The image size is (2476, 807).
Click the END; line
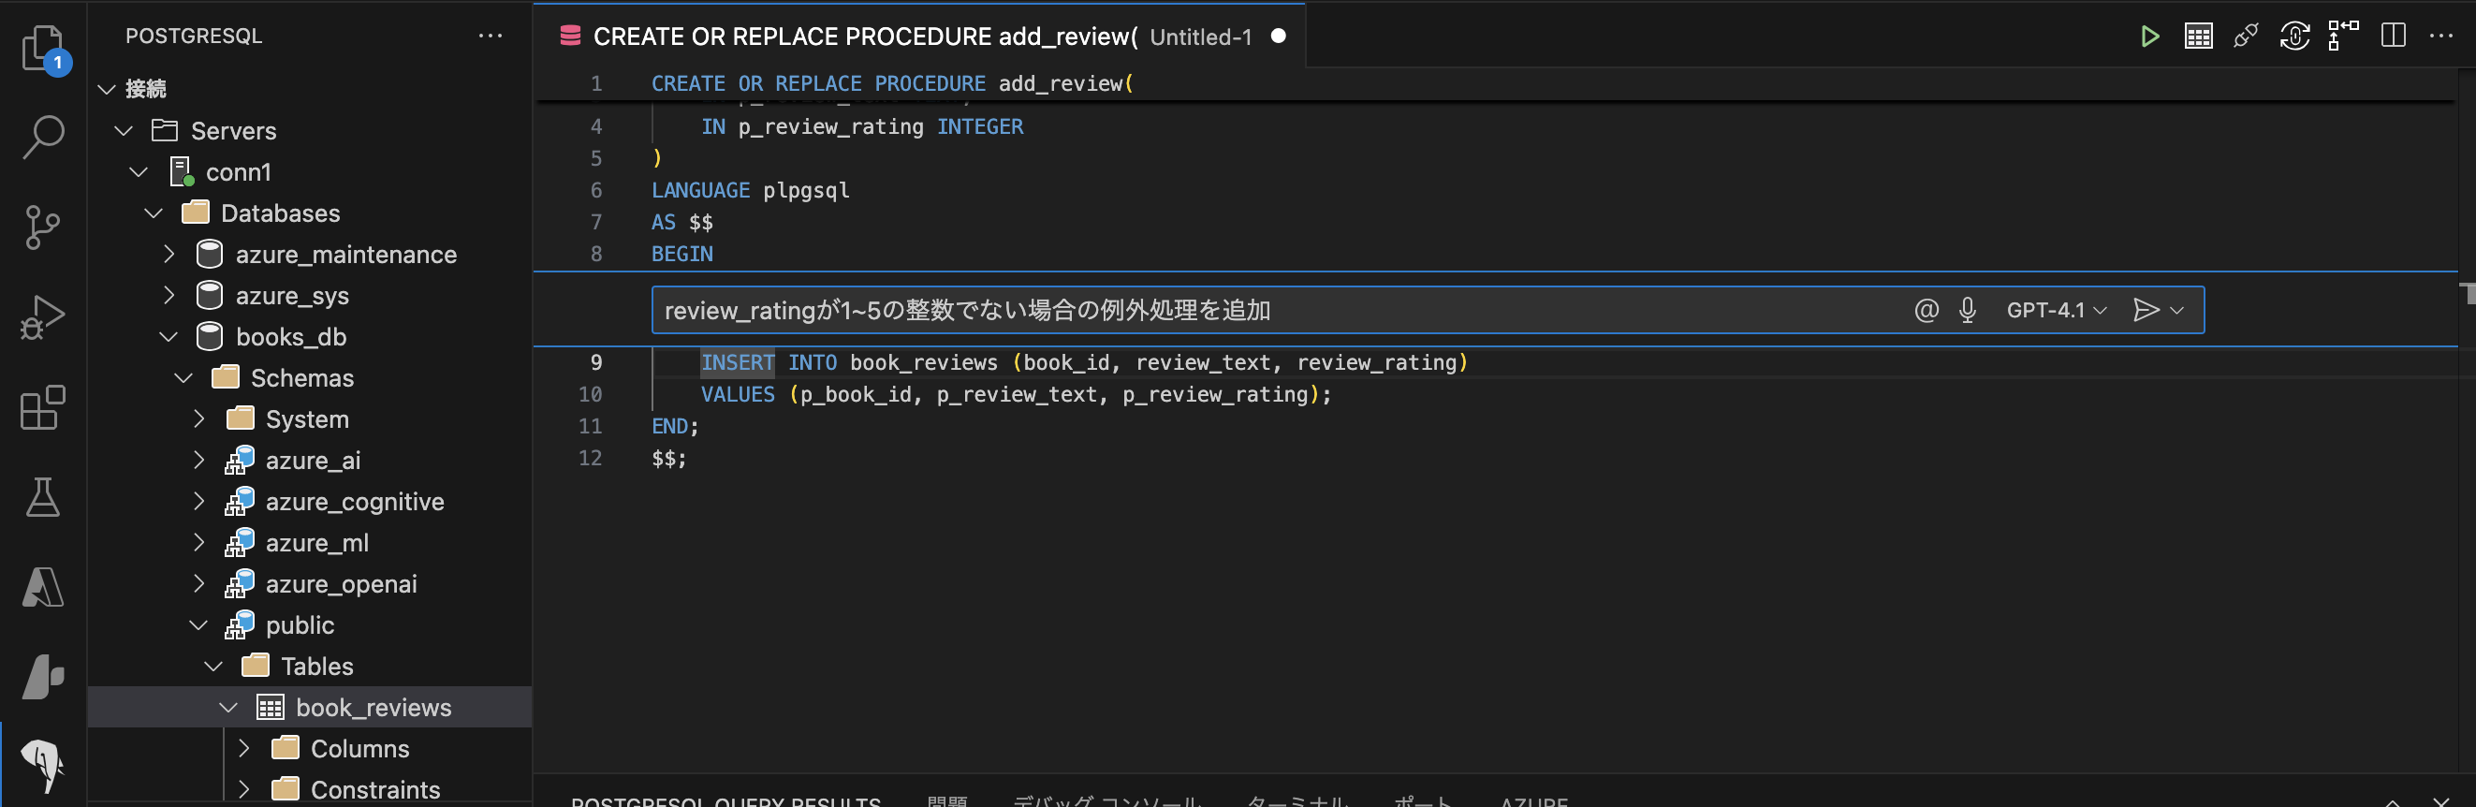675,427
